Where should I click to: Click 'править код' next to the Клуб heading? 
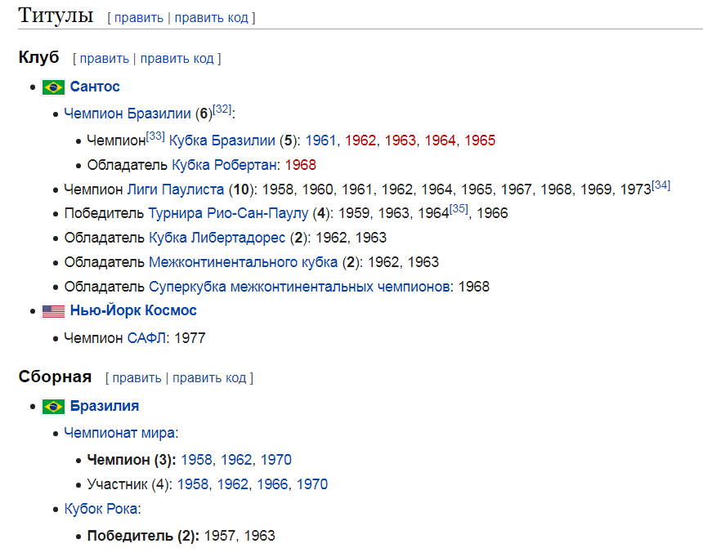click(x=177, y=59)
